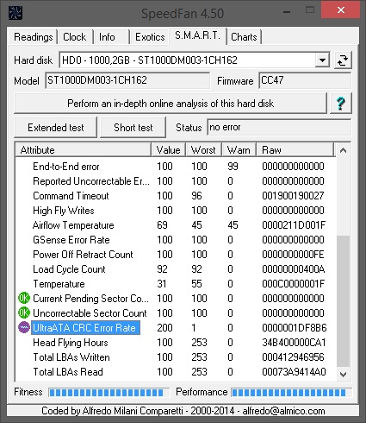Select Current Pending Sector Co... attribute

(x=90, y=299)
